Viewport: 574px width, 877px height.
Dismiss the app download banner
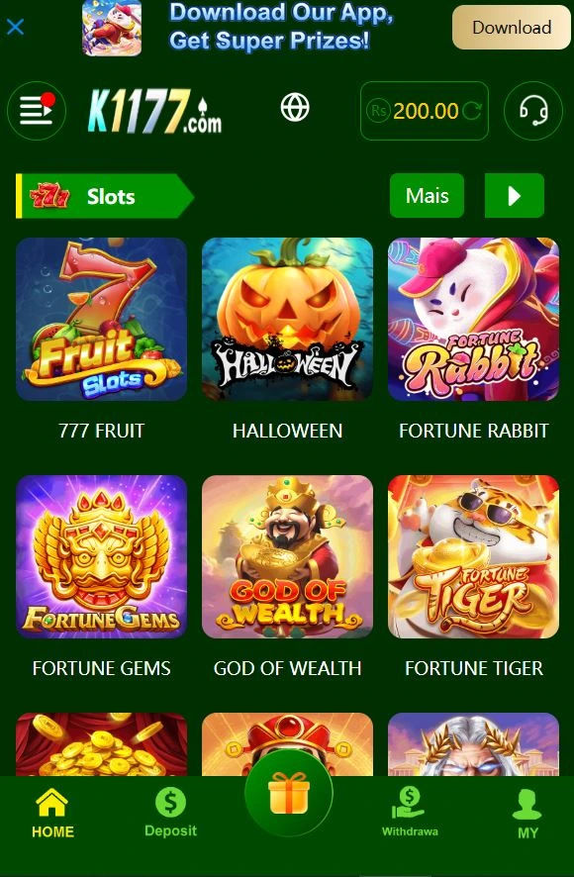point(15,27)
